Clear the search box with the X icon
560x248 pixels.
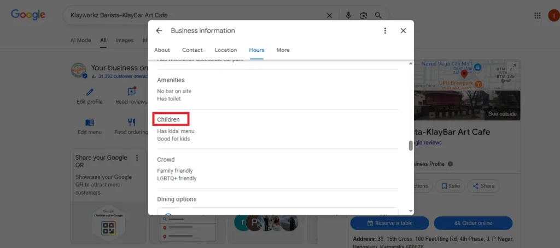tap(329, 15)
